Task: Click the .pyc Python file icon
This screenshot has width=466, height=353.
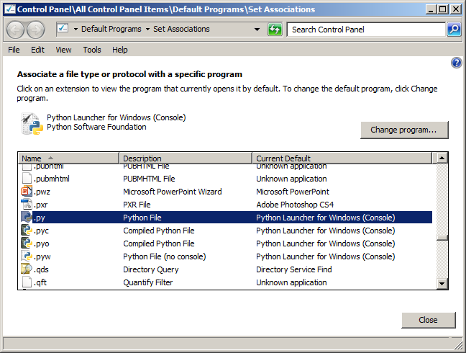Action: tap(27, 230)
